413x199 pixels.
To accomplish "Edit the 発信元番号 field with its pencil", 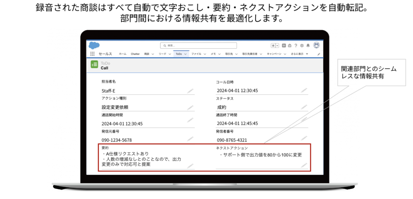I will click(x=190, y=138).
